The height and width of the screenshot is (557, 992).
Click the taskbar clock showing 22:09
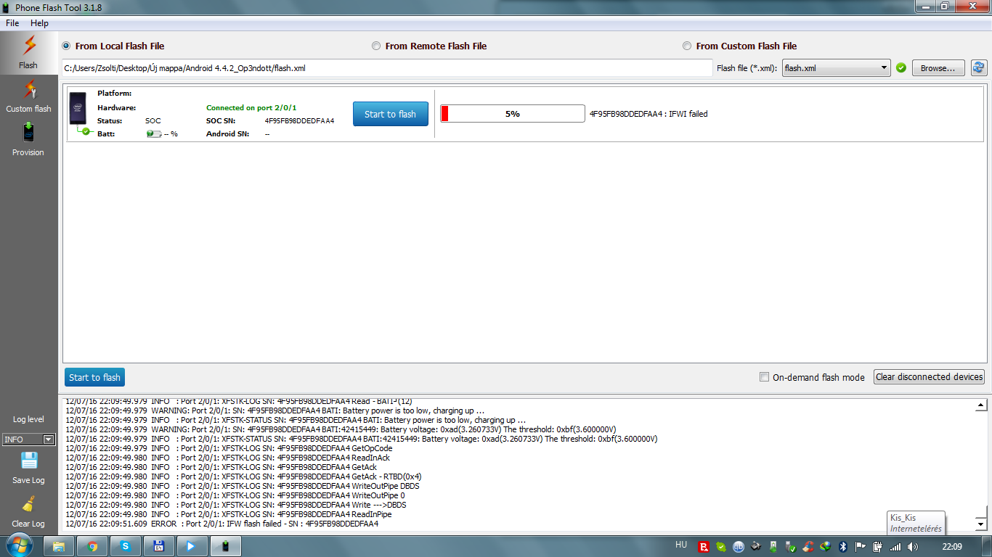tap(952, 546)
